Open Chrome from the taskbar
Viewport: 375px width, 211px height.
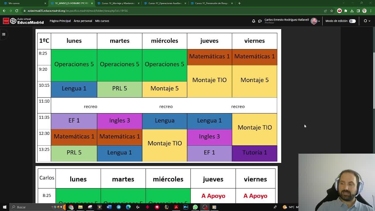[71, 207]
